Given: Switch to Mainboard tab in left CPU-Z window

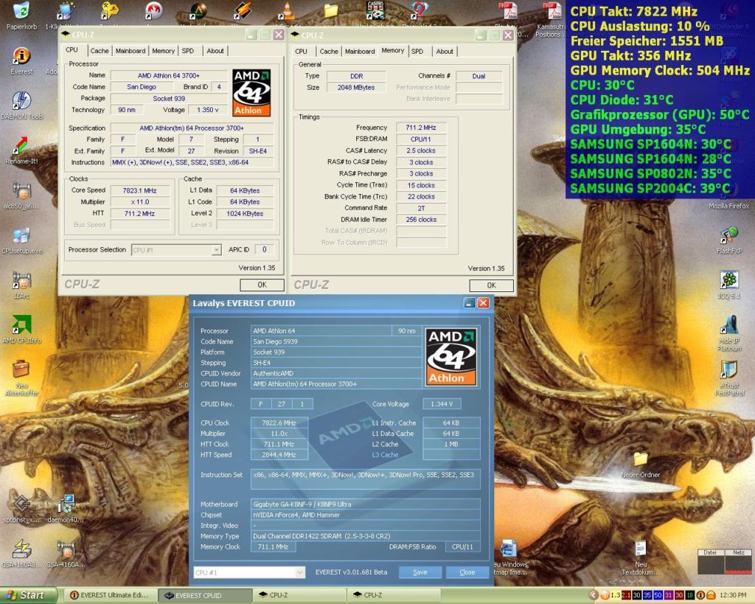Looking at the screenshot, I should 130,51.
